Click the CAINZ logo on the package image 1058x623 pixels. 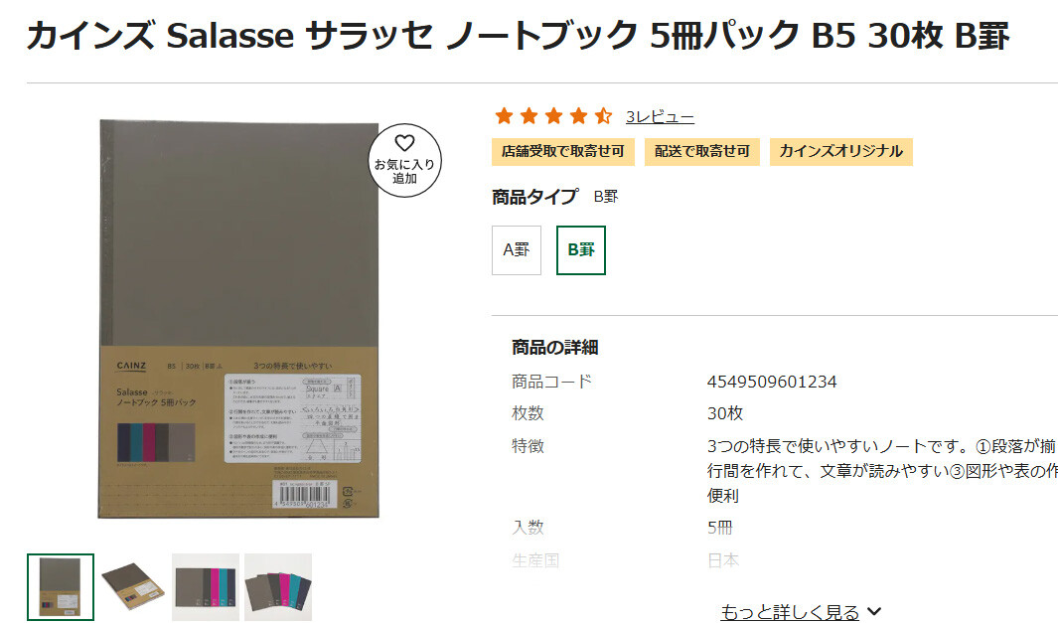pyautogui.click(x=131, y=366)
